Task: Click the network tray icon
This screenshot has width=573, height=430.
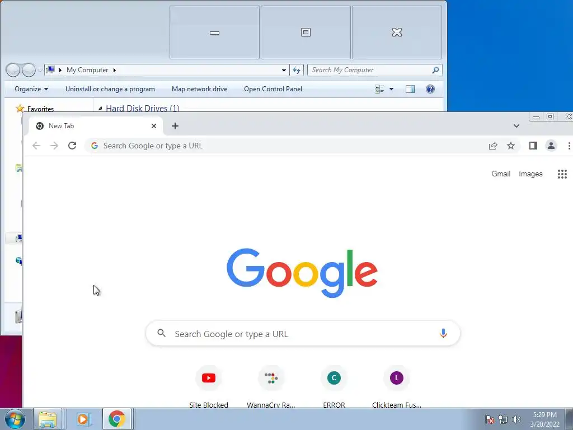Action: point(503,419)
